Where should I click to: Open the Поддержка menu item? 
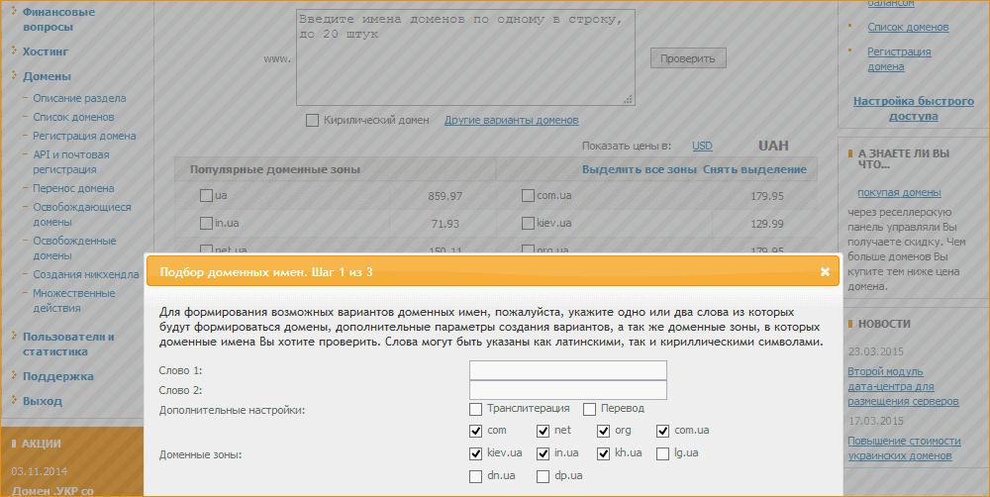click(x=57, y=376)
